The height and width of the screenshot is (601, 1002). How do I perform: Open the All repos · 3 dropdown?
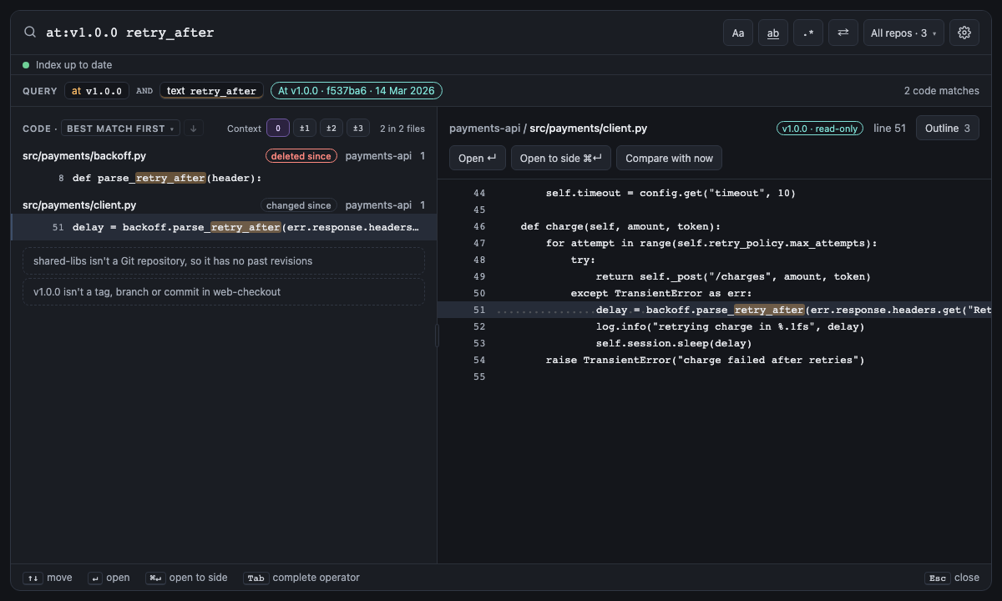pos(903,33)
